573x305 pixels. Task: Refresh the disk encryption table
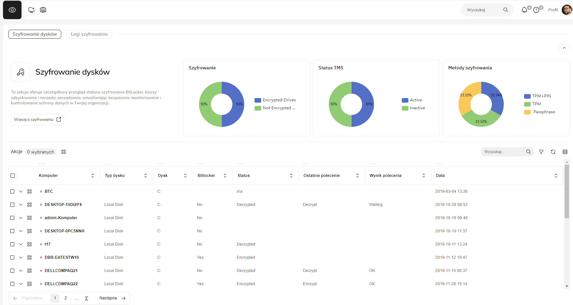point(553,152)
